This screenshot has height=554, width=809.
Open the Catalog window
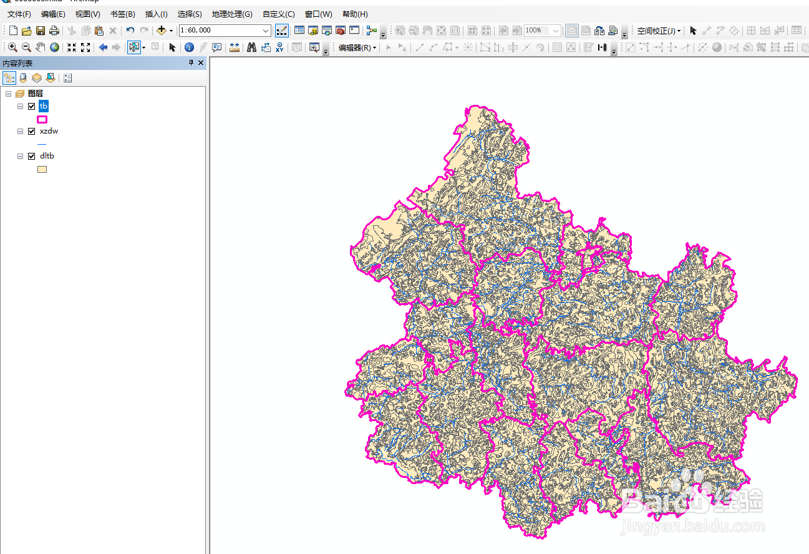click(x=313, y=31)
